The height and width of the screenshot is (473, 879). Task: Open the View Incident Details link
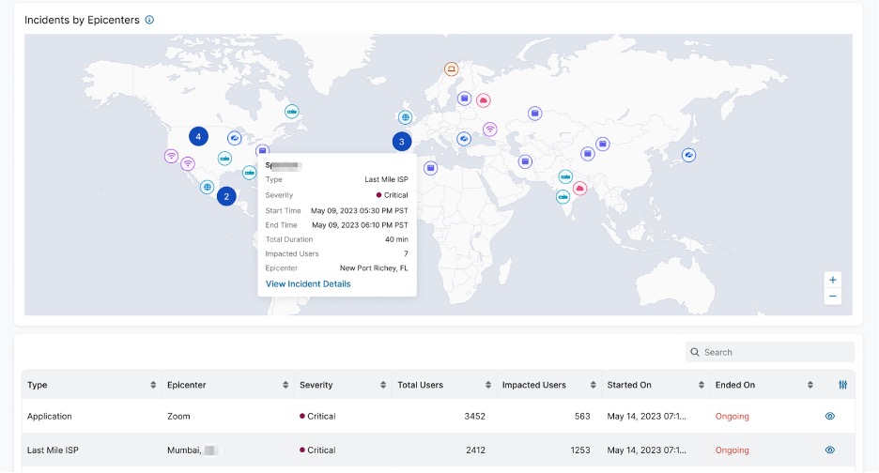(x=308, y=283)
